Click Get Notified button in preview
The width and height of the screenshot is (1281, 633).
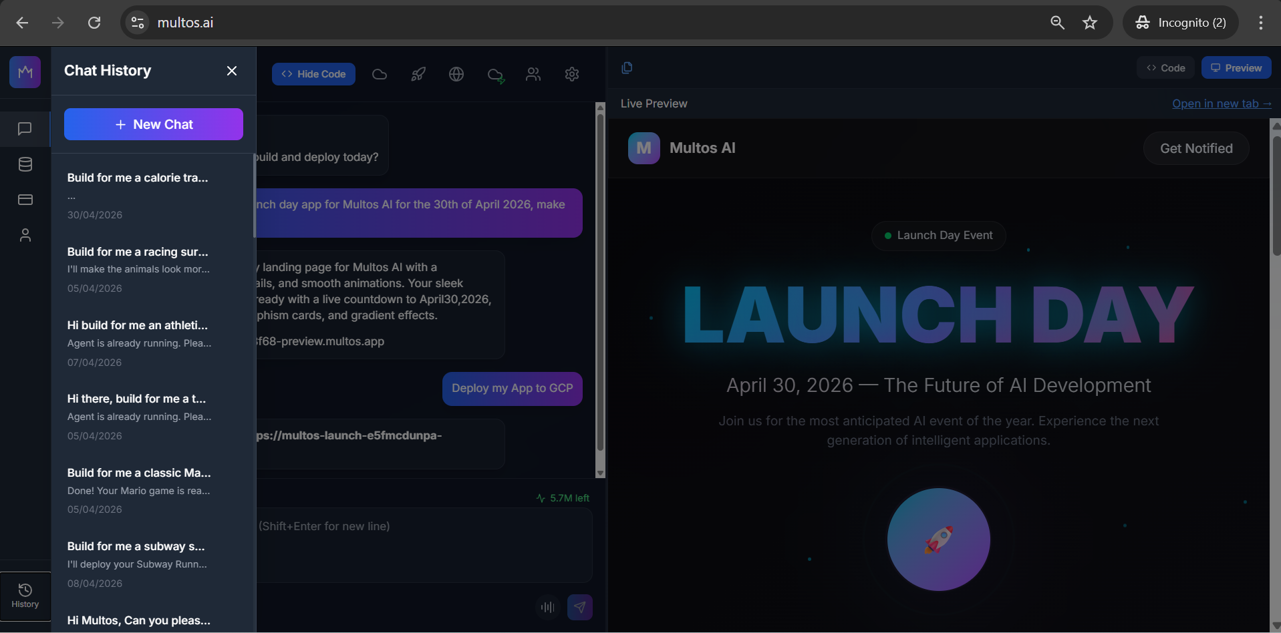1196,148
